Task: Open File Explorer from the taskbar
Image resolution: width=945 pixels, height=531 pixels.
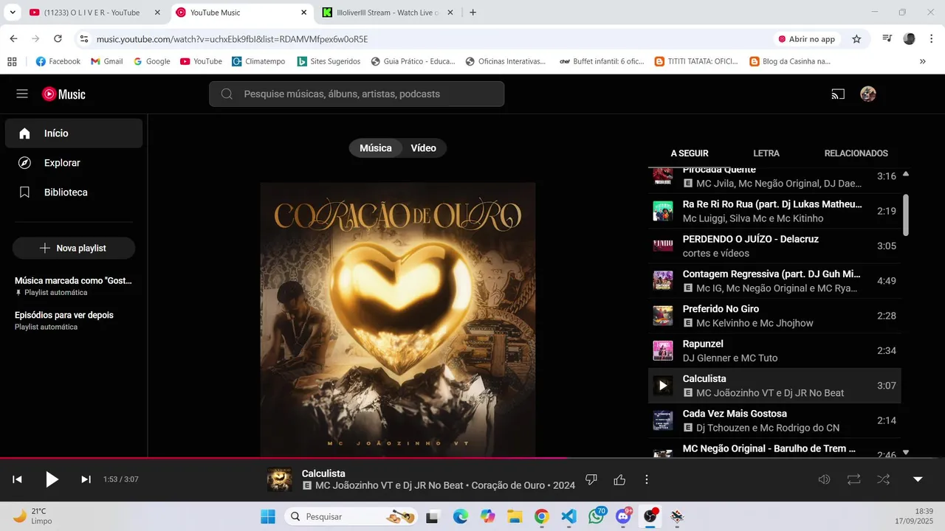Action: pos(515,516)
